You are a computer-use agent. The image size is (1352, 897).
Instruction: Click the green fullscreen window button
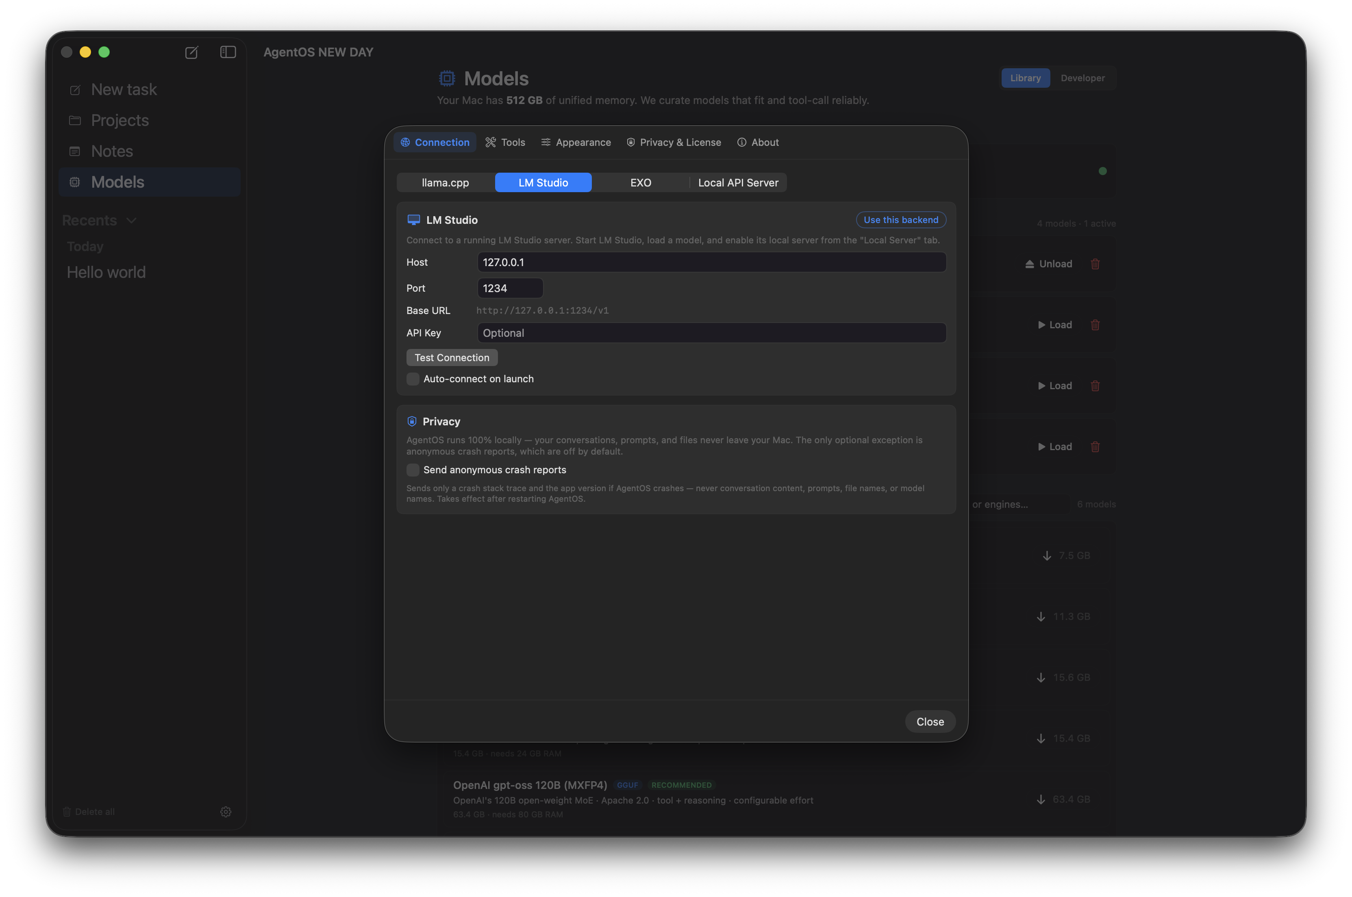coord(104,52)
